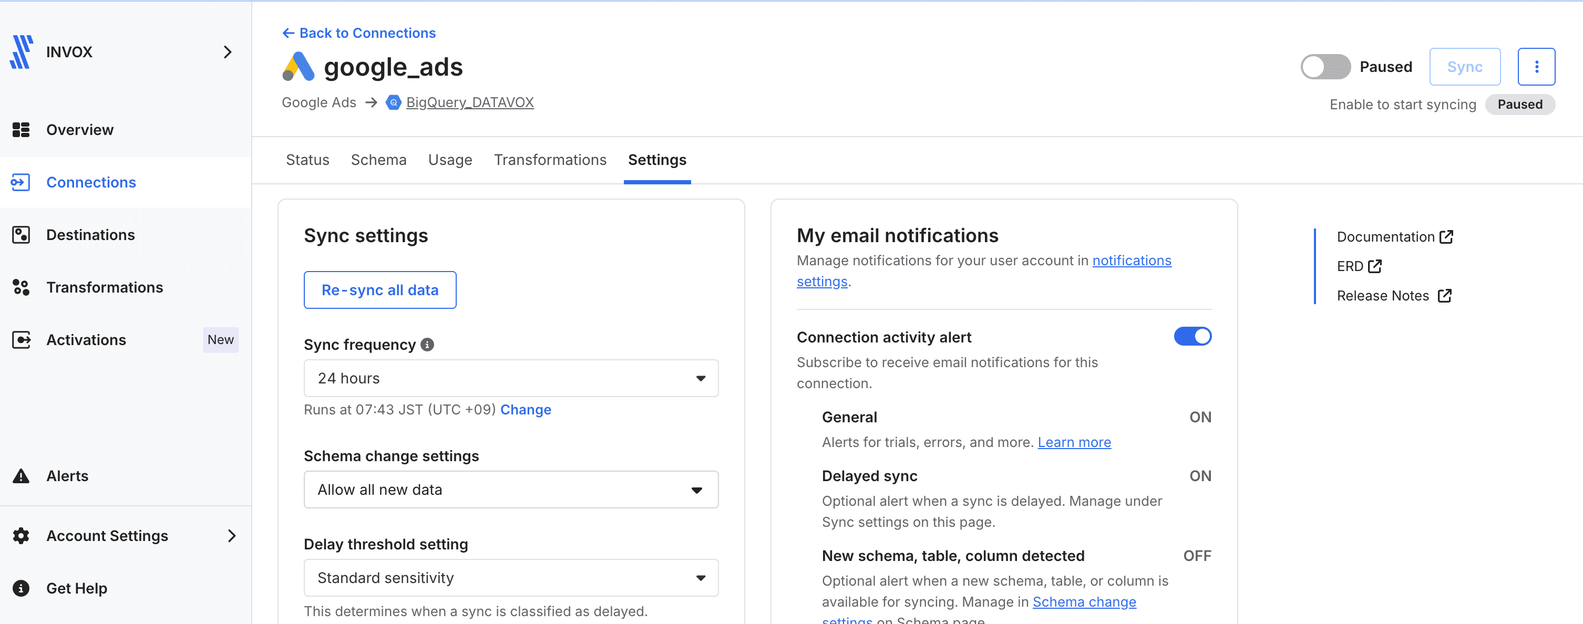
Task: Open Overview via its dashboard icon
Action: pos(21,130)
